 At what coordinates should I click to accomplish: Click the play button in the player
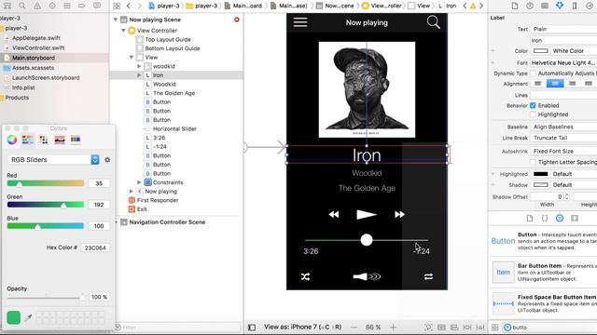tap(367, 215)
